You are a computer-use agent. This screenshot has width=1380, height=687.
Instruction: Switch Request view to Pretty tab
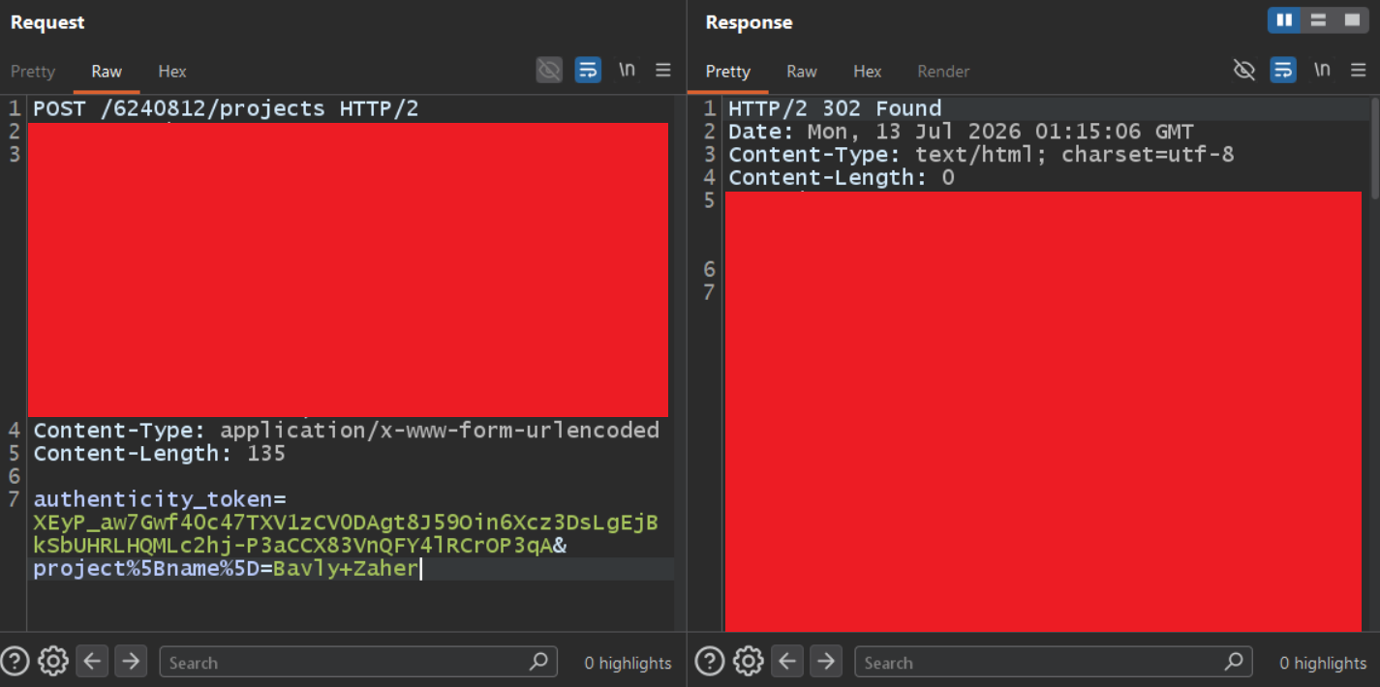pos(33,71)
